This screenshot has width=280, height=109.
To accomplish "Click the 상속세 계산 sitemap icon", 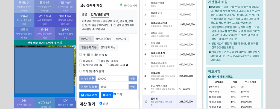I will [83, 5].
